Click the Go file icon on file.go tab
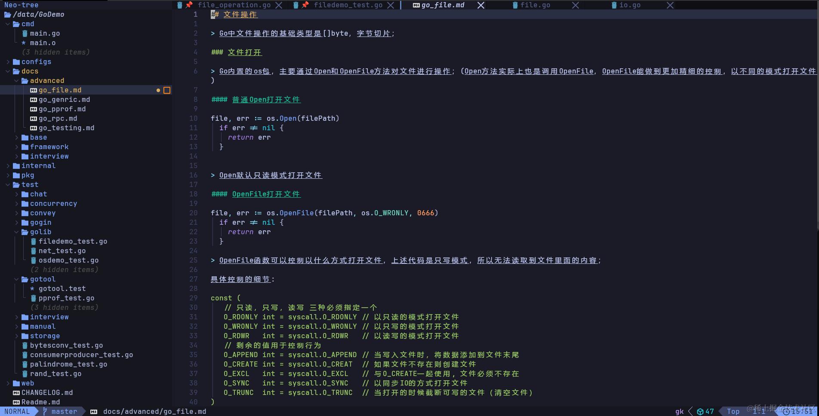This screenshot has height=416, width=819. 515,5
